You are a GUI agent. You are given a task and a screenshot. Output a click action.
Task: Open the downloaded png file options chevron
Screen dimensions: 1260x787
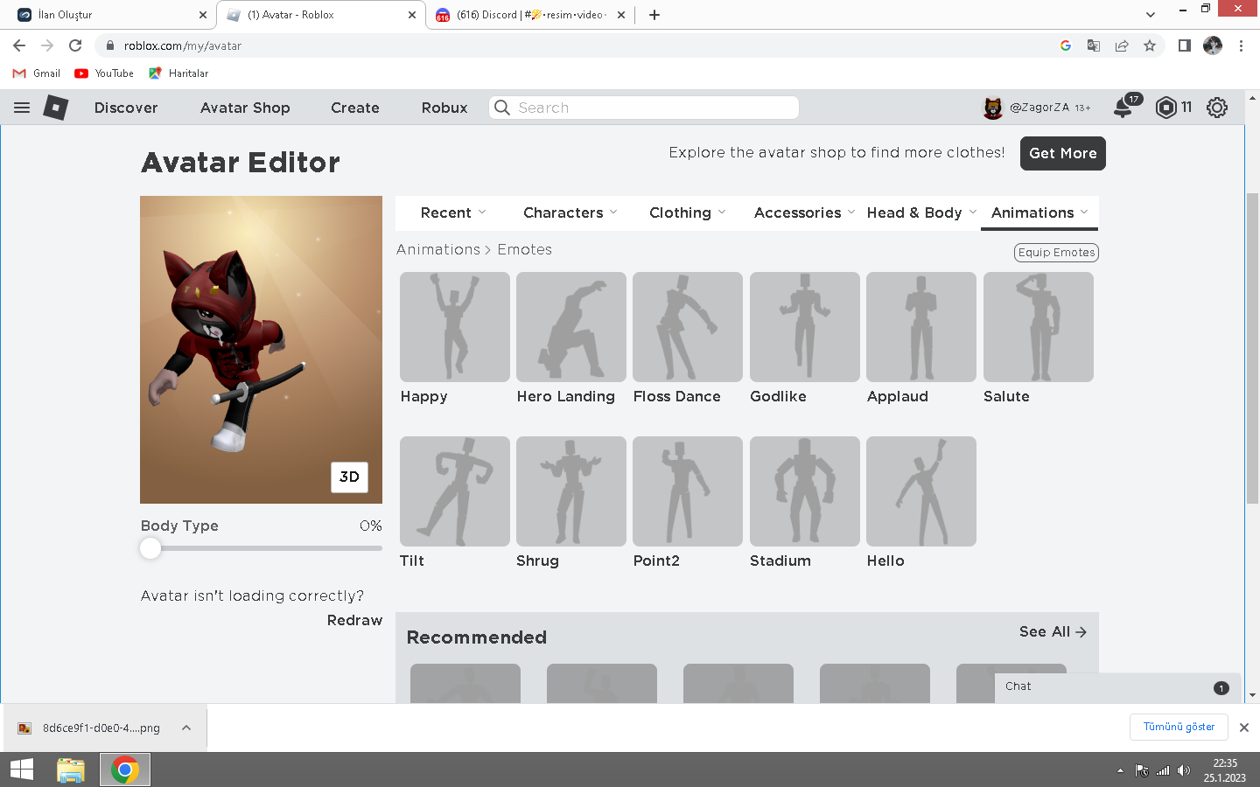[x=186, y=728]
